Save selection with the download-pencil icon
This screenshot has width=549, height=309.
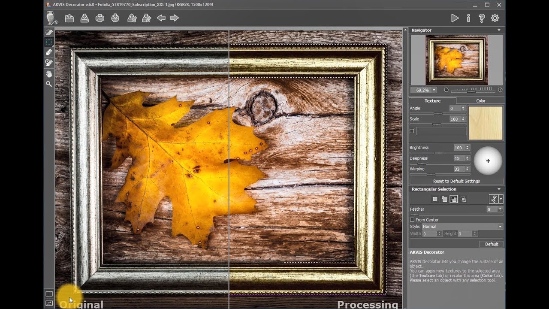click(x=146, y=18)
